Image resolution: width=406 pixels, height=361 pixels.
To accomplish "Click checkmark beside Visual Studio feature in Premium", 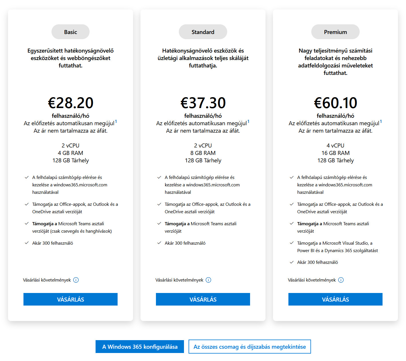I will [292, 243].
